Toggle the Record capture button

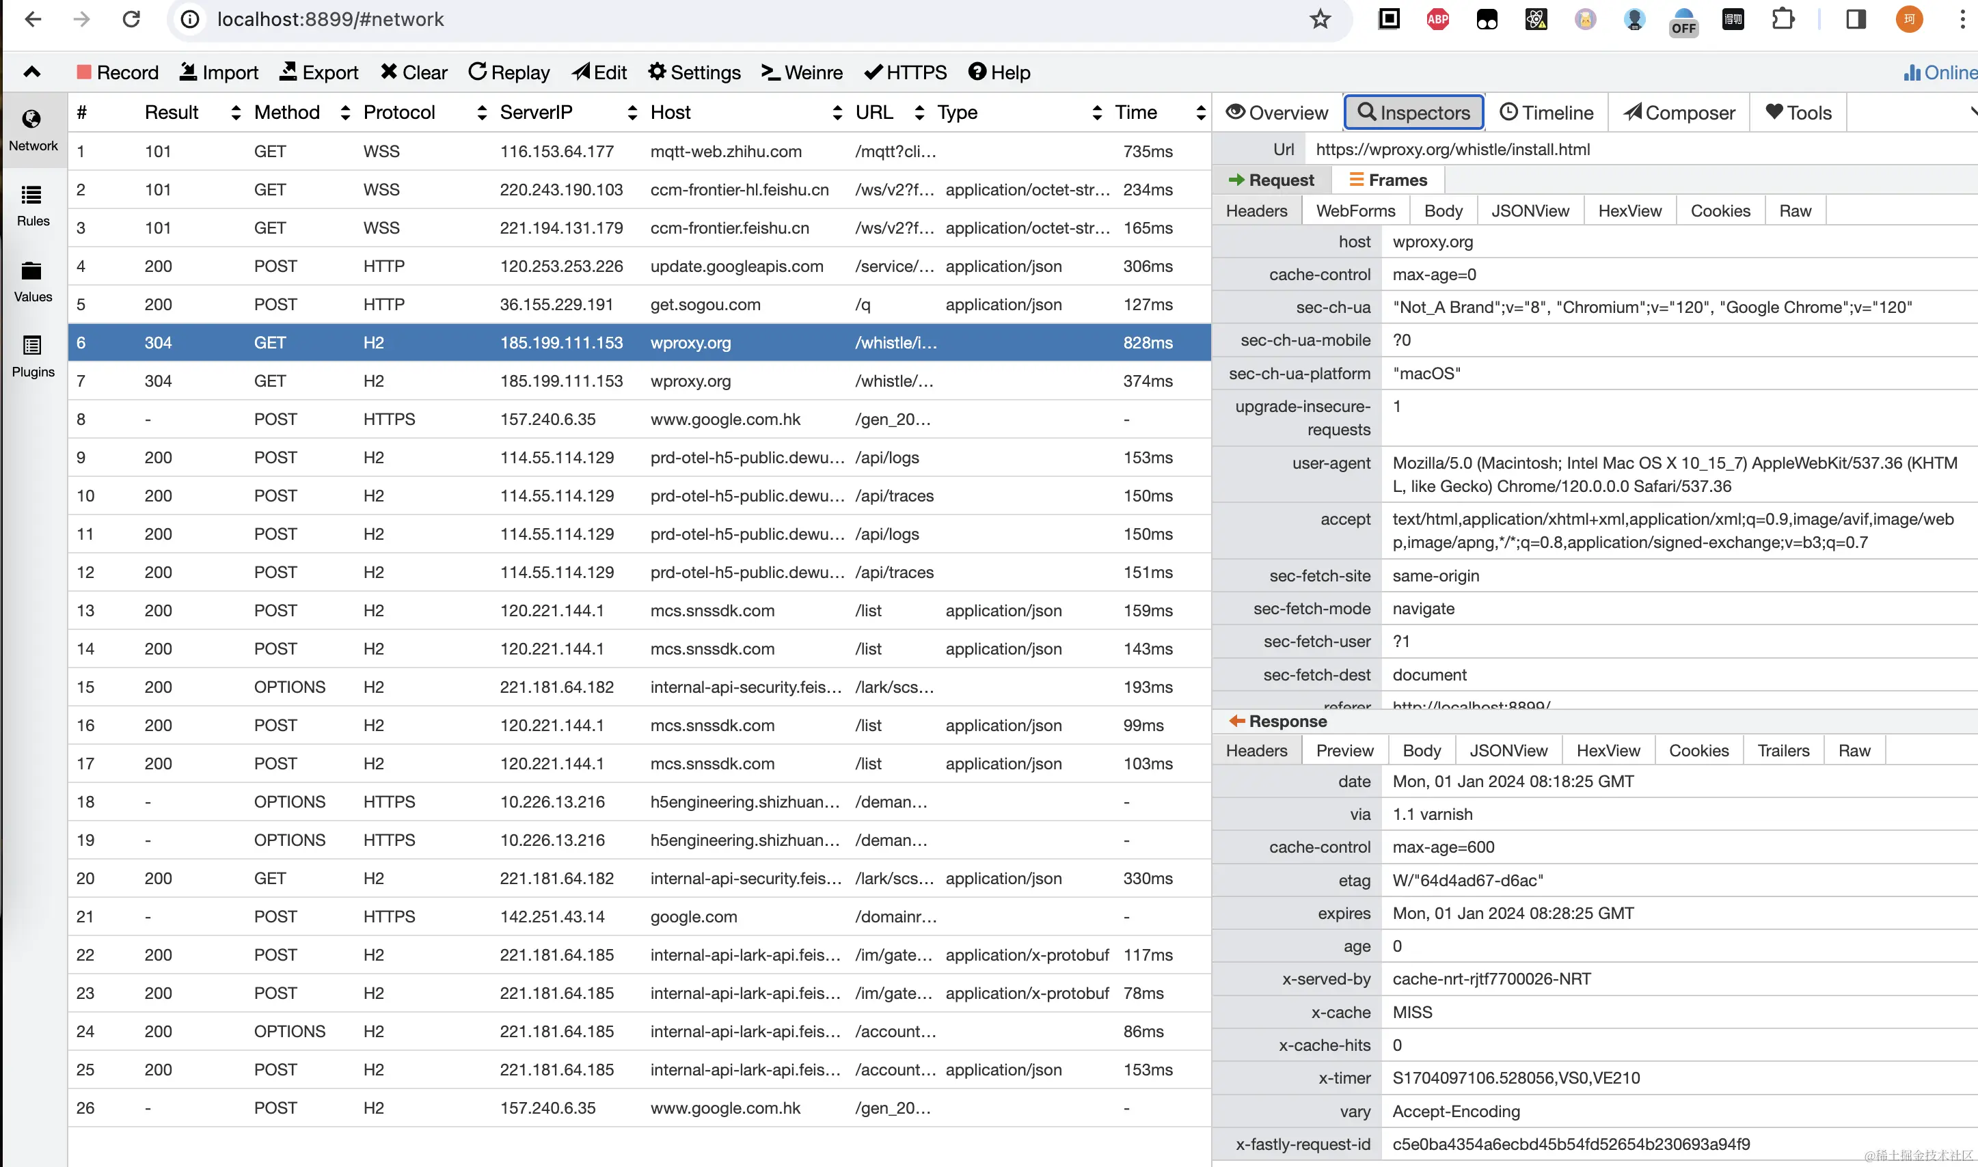click(x=117, y=72)
